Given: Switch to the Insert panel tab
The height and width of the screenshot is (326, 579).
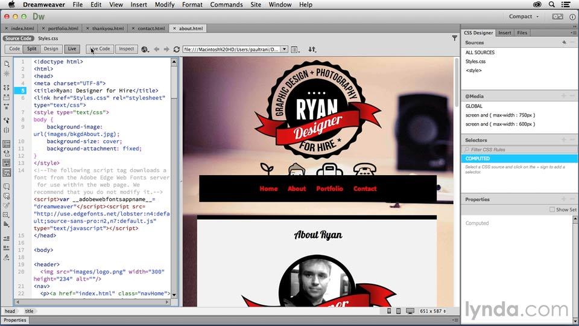Looking at the screenshot, I should [505, 33].
